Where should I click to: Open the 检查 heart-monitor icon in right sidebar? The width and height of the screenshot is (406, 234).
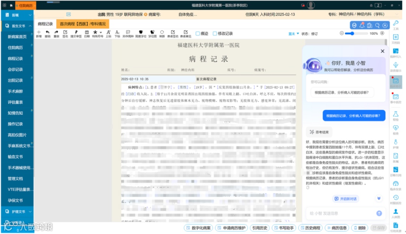(x=395, y=128)
